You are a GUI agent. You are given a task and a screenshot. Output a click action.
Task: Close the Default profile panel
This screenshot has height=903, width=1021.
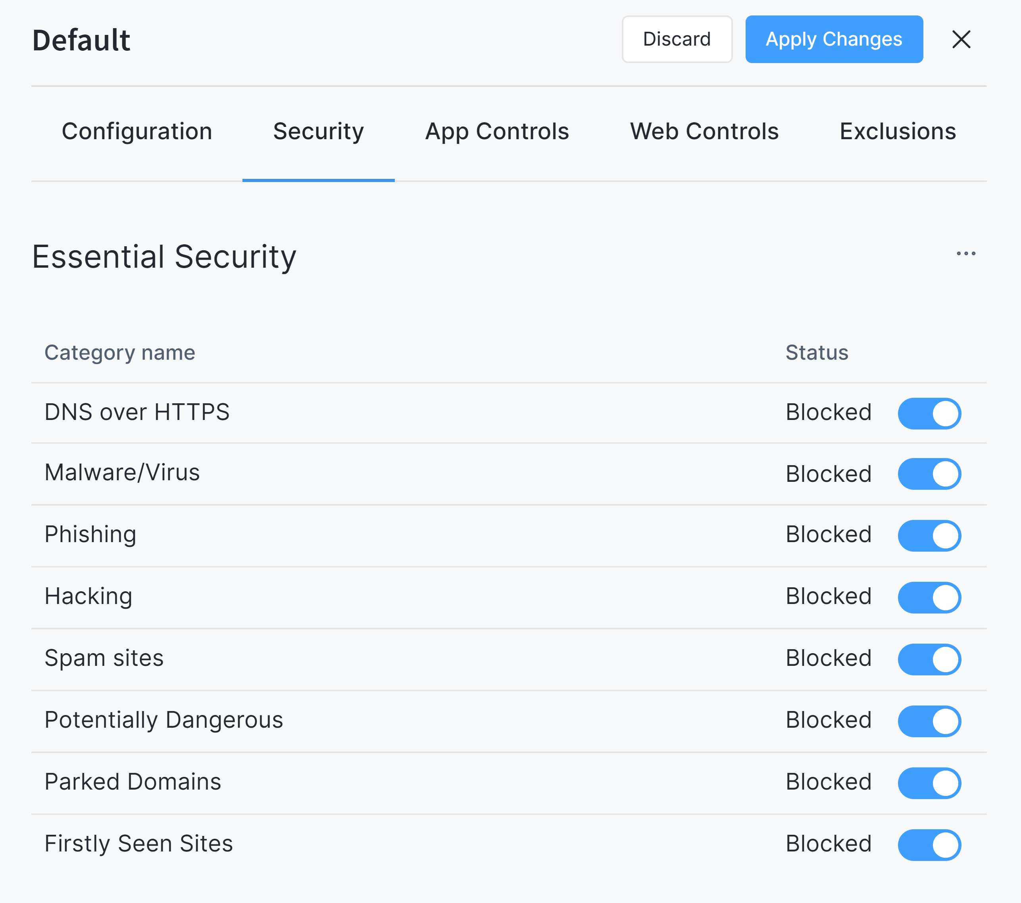tap(961, 40)
